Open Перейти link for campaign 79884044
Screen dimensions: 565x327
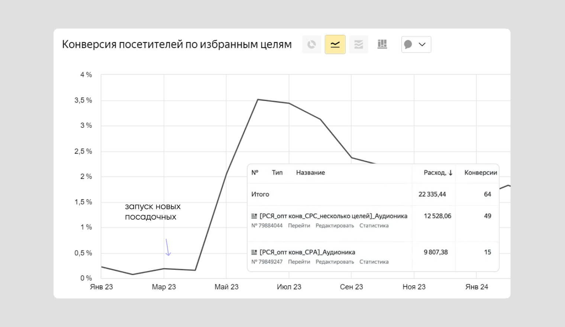click(299, 226)
